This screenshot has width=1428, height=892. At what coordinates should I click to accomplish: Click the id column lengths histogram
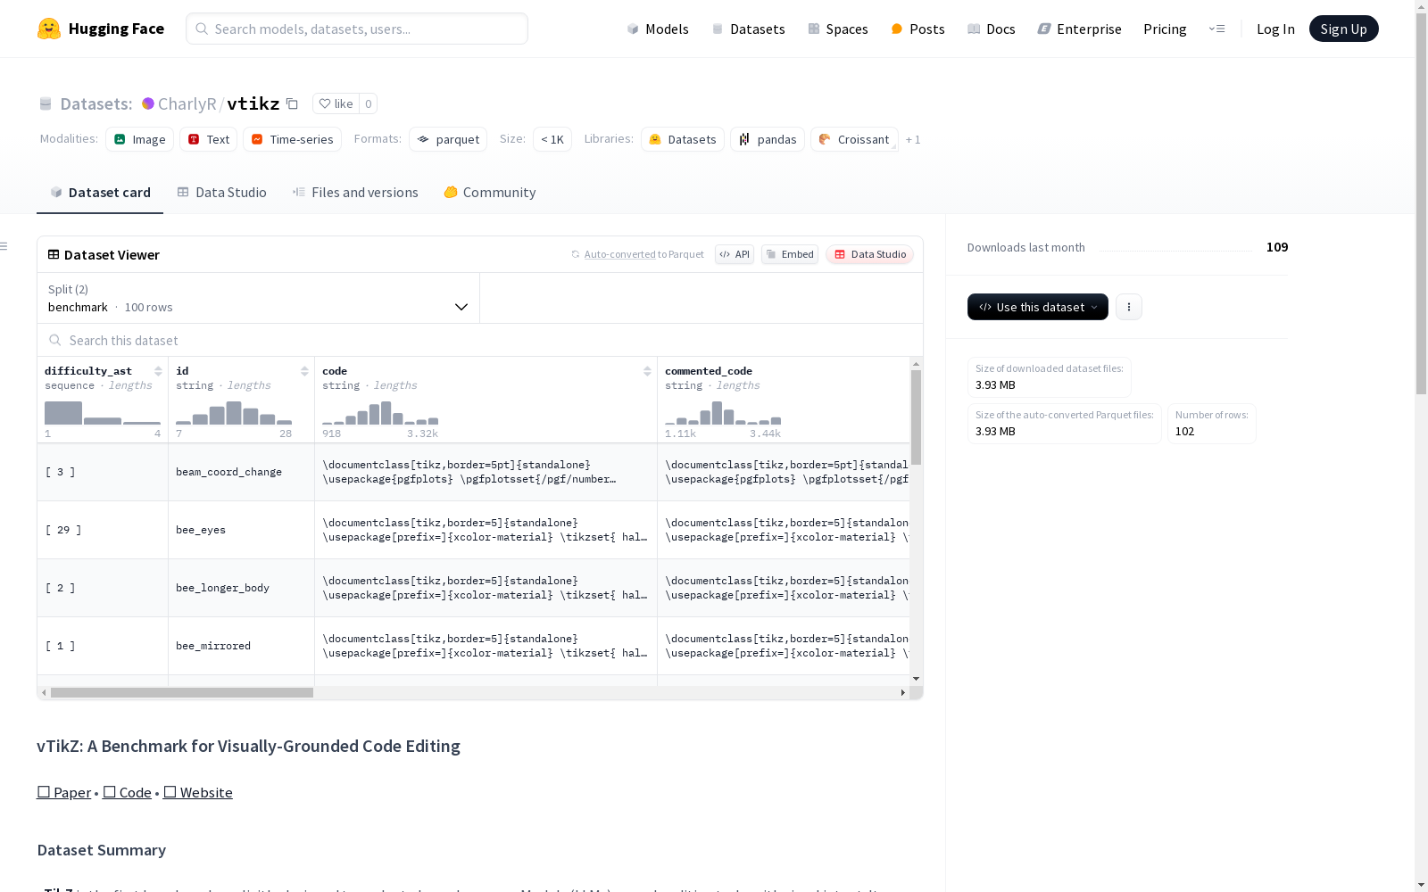[234, 413]
